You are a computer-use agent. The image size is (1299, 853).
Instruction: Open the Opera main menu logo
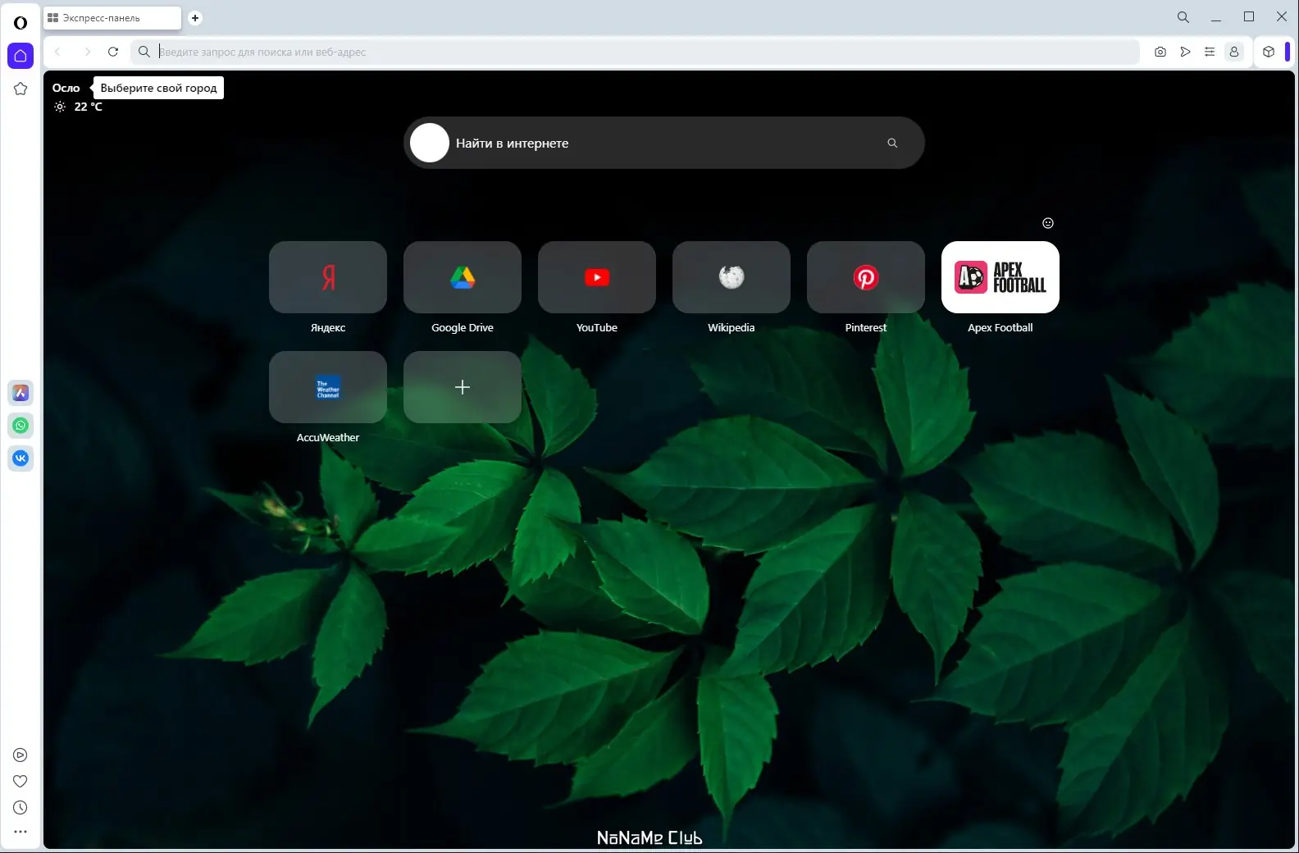(21, 22)
